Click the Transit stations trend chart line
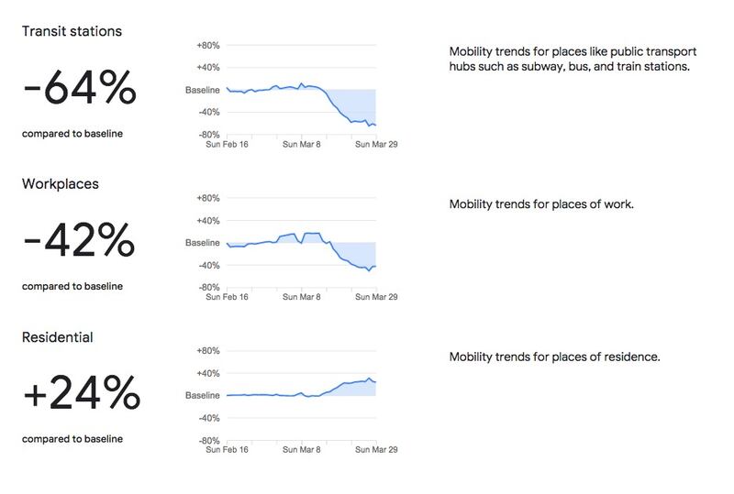This screenshot has width=734, height=494. coord(302,104)
